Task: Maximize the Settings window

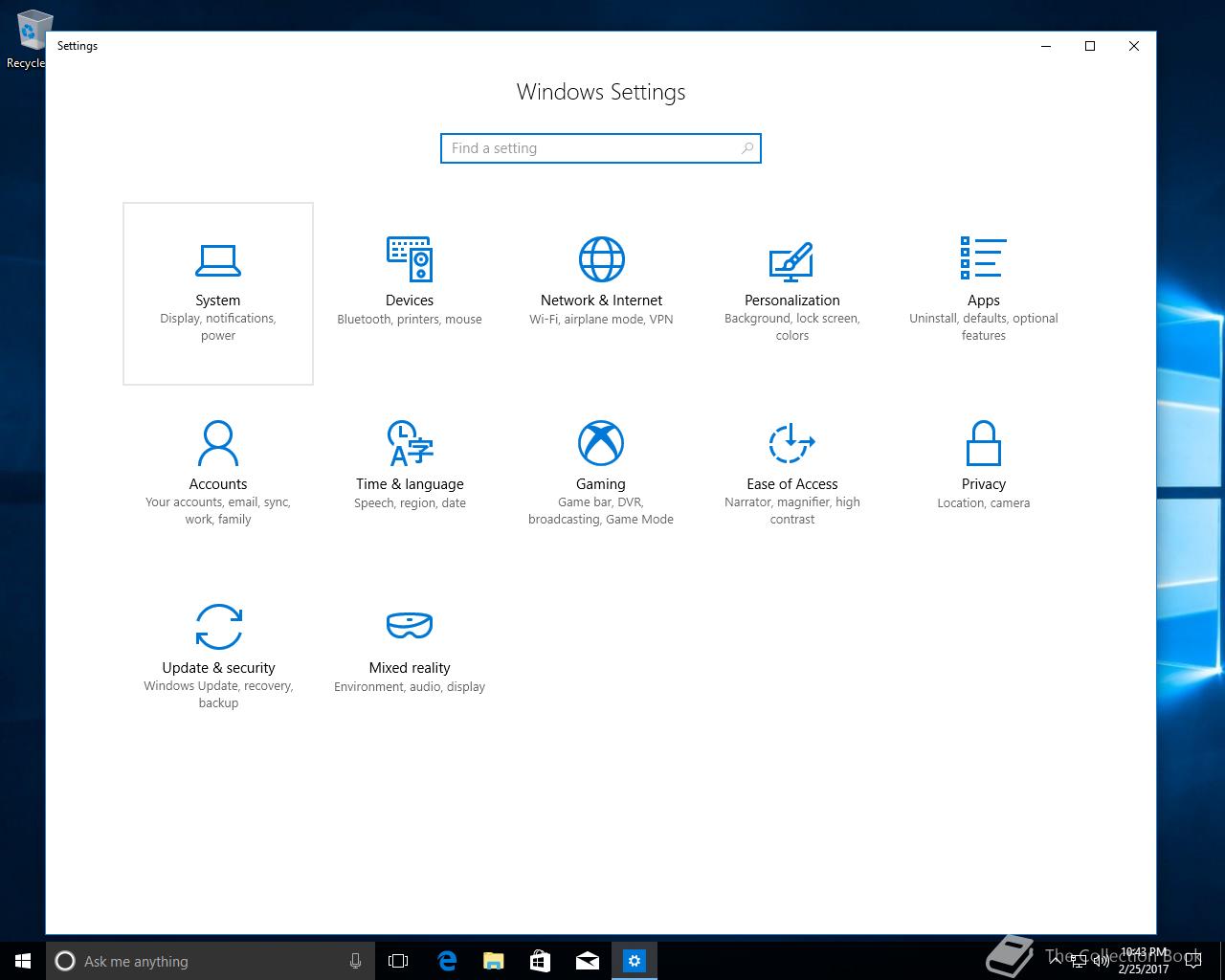Action: (1090, 46)
